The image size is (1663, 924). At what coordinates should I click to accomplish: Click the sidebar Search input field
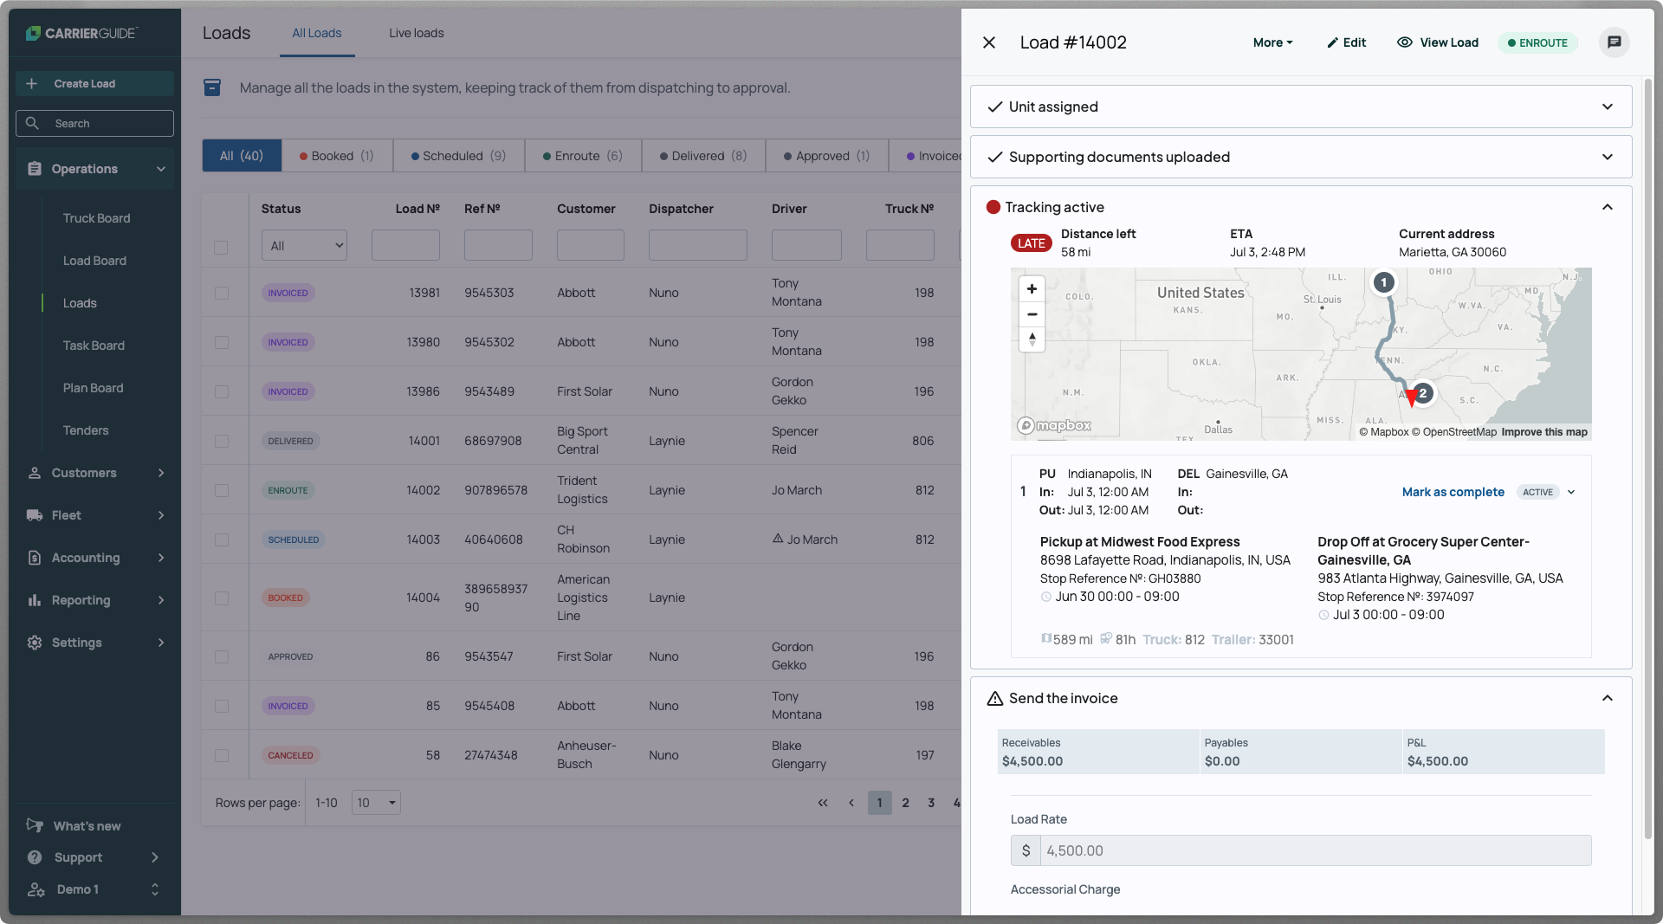pyautogui.click(x=95, y=124)
